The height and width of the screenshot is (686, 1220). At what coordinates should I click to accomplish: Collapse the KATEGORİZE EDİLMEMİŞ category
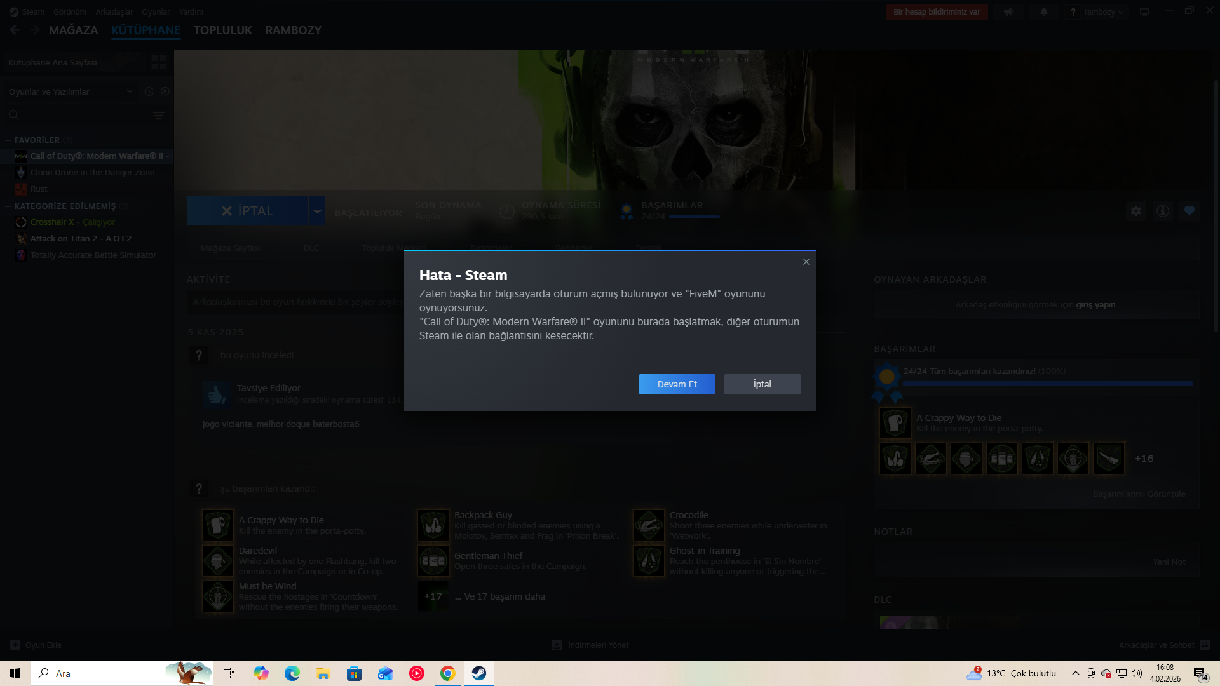(x=8, y=206)
